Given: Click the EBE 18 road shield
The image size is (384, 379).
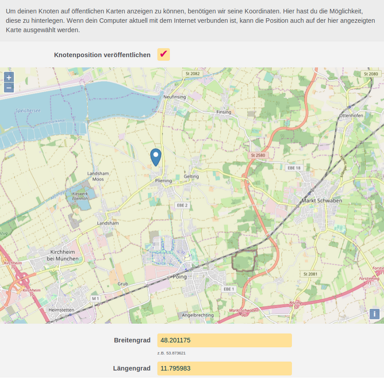Looking at the screenshot, I should click(x=293, y=168).
